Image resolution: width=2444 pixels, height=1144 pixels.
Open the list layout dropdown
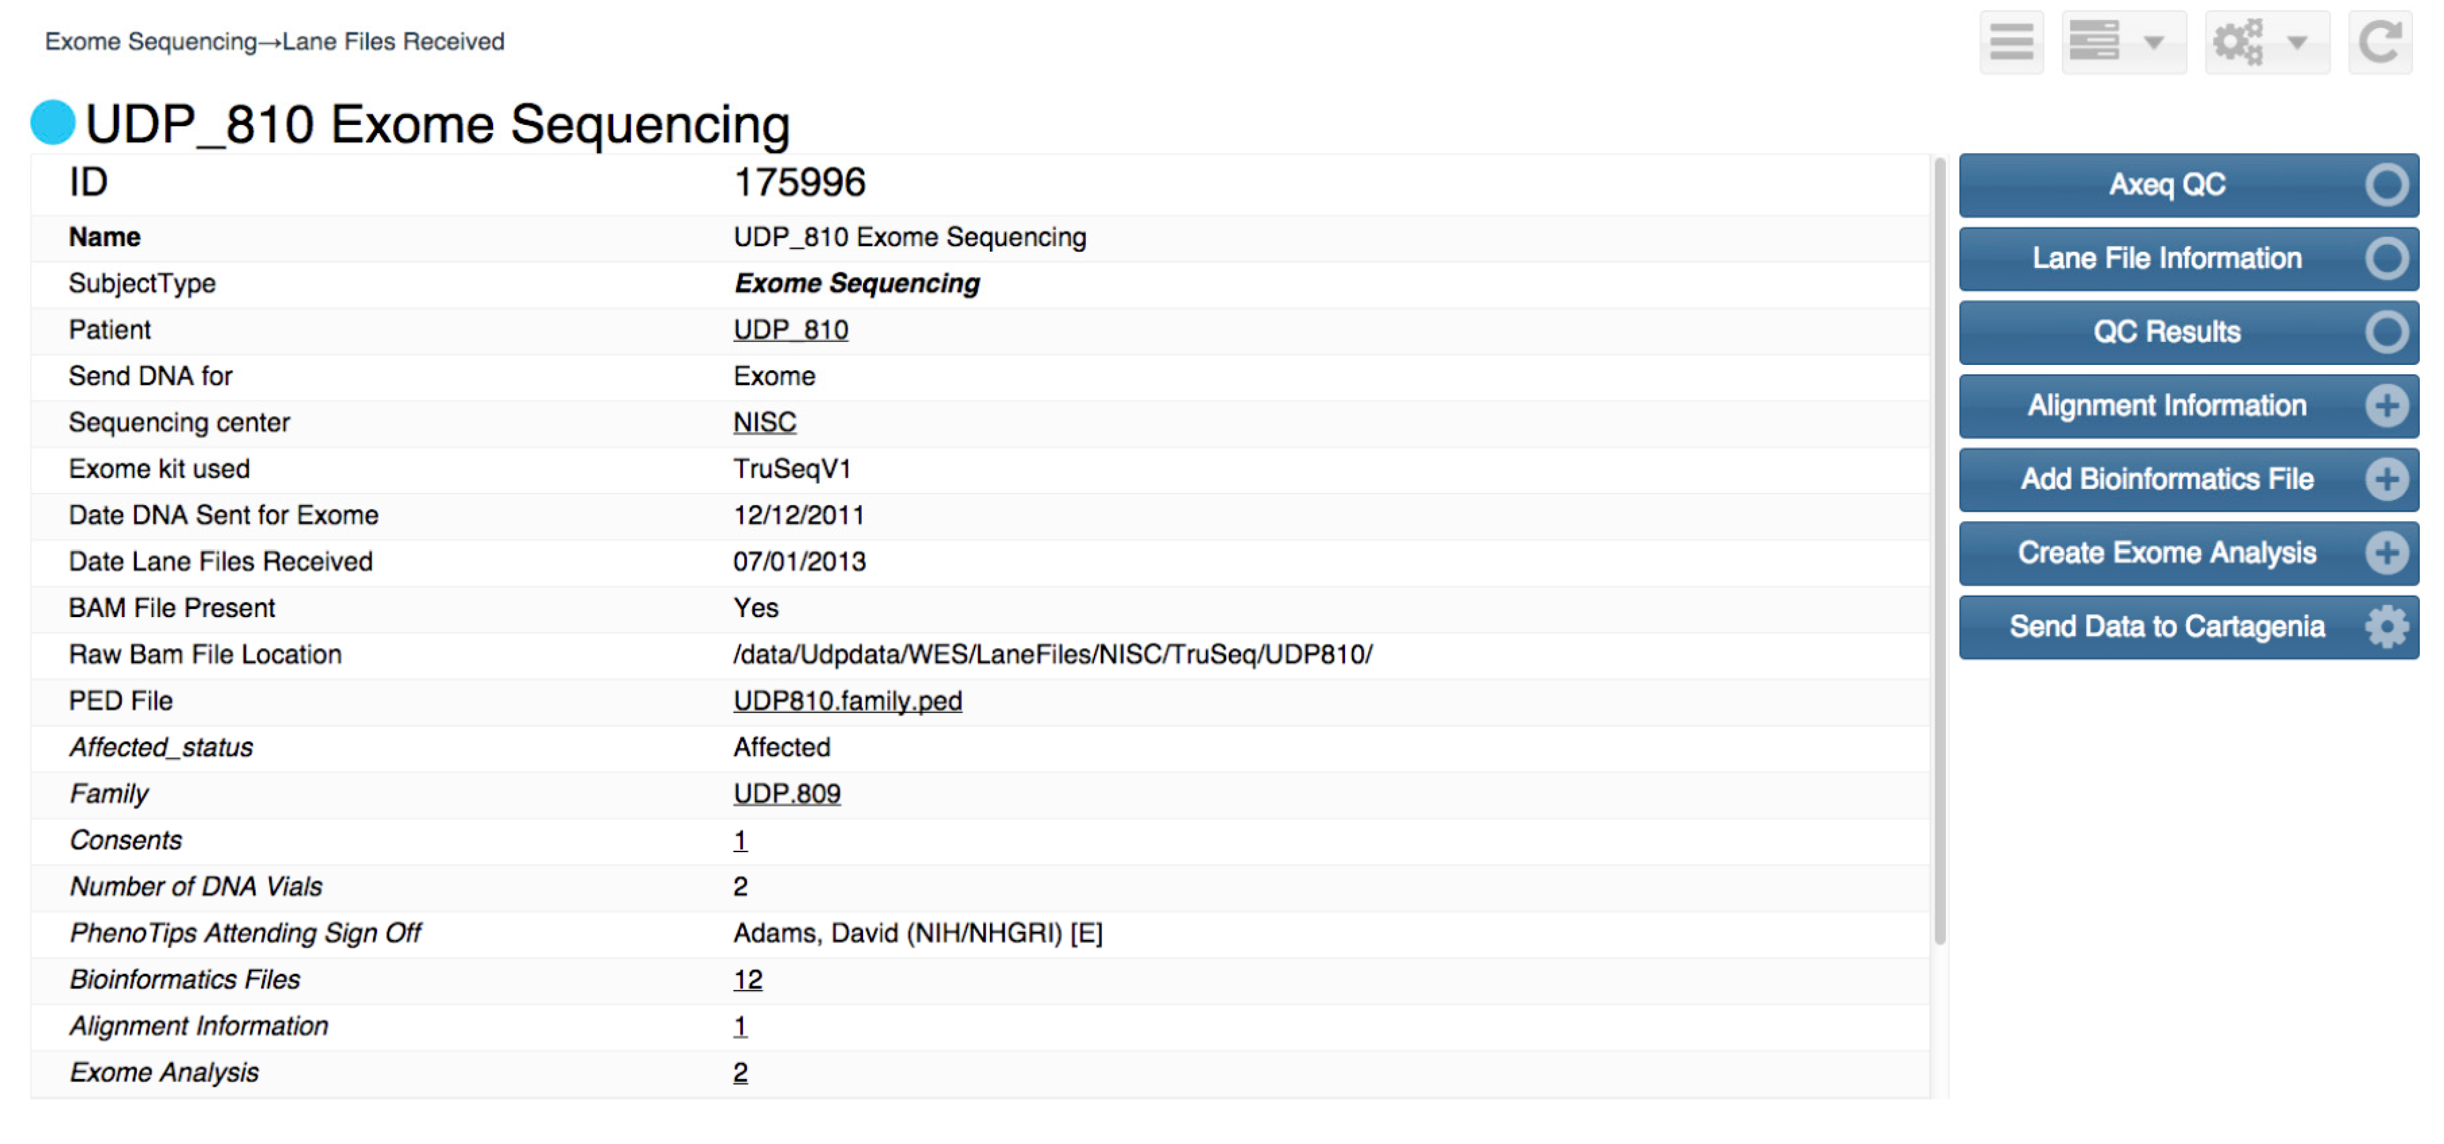(2122, 41)
